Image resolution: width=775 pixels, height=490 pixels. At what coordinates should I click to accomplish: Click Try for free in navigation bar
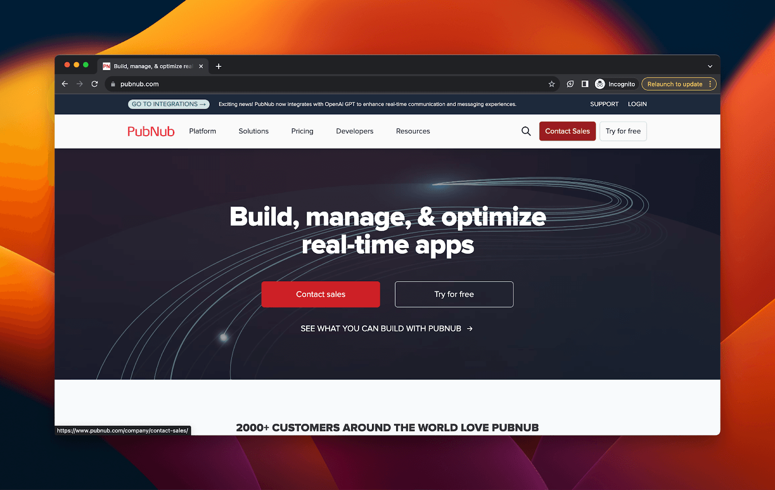(623, 131)
